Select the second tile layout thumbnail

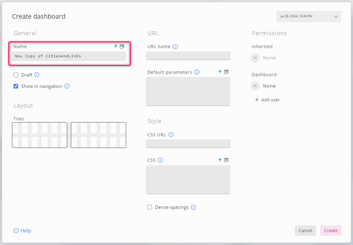[99, 135]
